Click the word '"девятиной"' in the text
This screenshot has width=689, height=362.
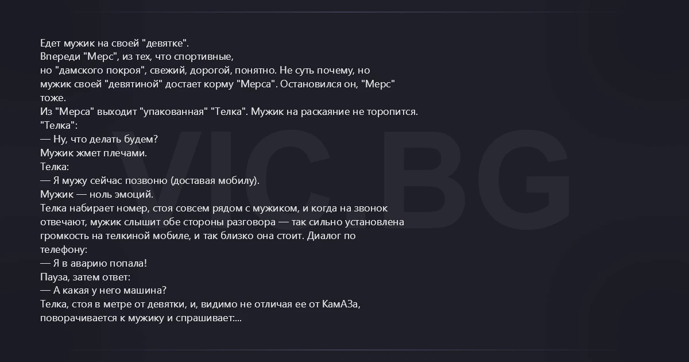coord(134,84)
